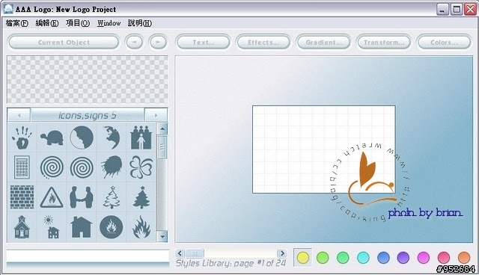Select the globe earth icon
This screenshot has height=275, width=479.
coord(112,137)
